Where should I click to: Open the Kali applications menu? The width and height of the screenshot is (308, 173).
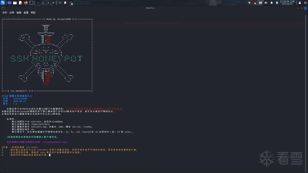click(x=3, y=3)
